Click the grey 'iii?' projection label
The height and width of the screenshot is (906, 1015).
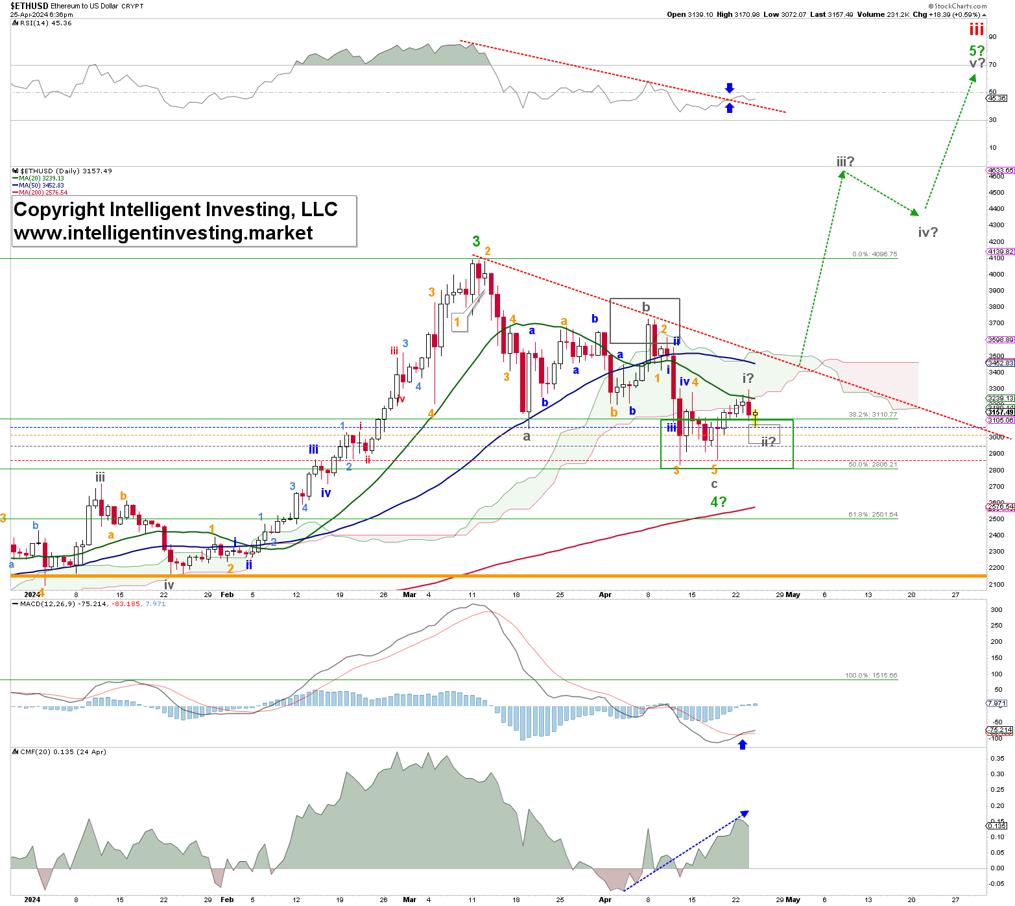pyautogui.click(x=845, y=162)
